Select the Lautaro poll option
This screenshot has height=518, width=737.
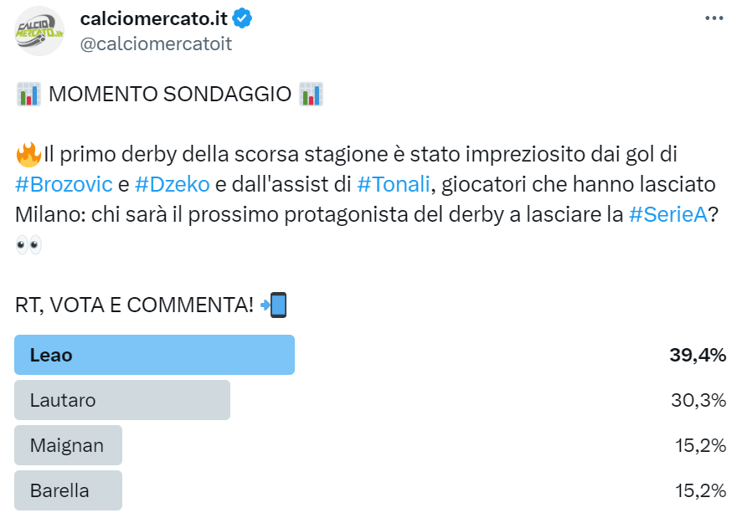122,400
